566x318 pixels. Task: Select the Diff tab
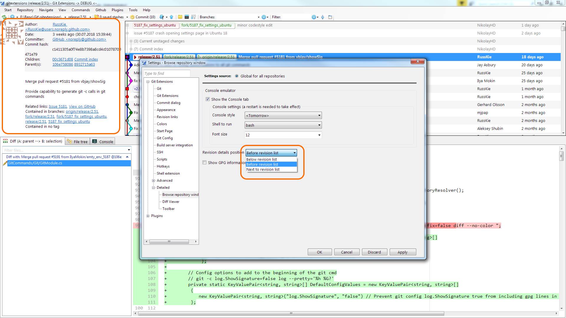pyautogui.click(x=33, y=141)
